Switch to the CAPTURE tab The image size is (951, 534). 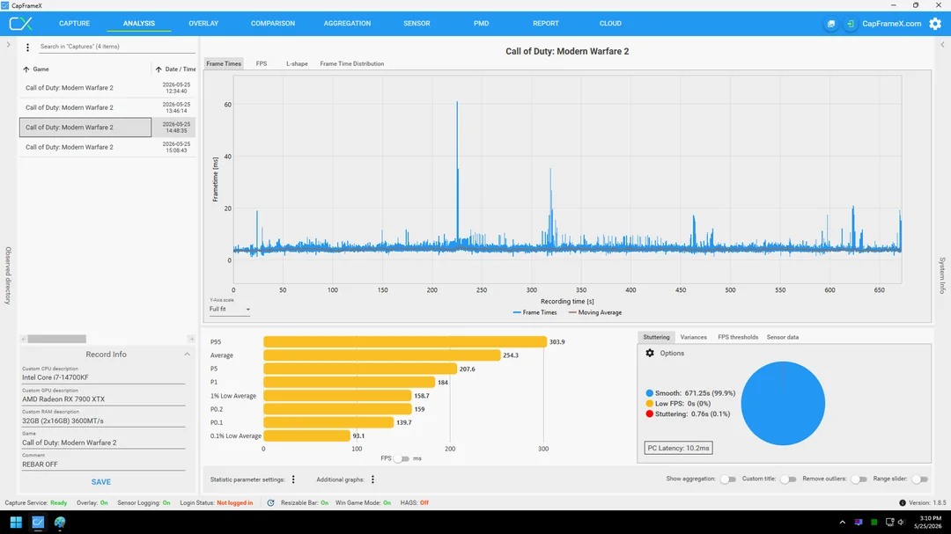(74, 24)
